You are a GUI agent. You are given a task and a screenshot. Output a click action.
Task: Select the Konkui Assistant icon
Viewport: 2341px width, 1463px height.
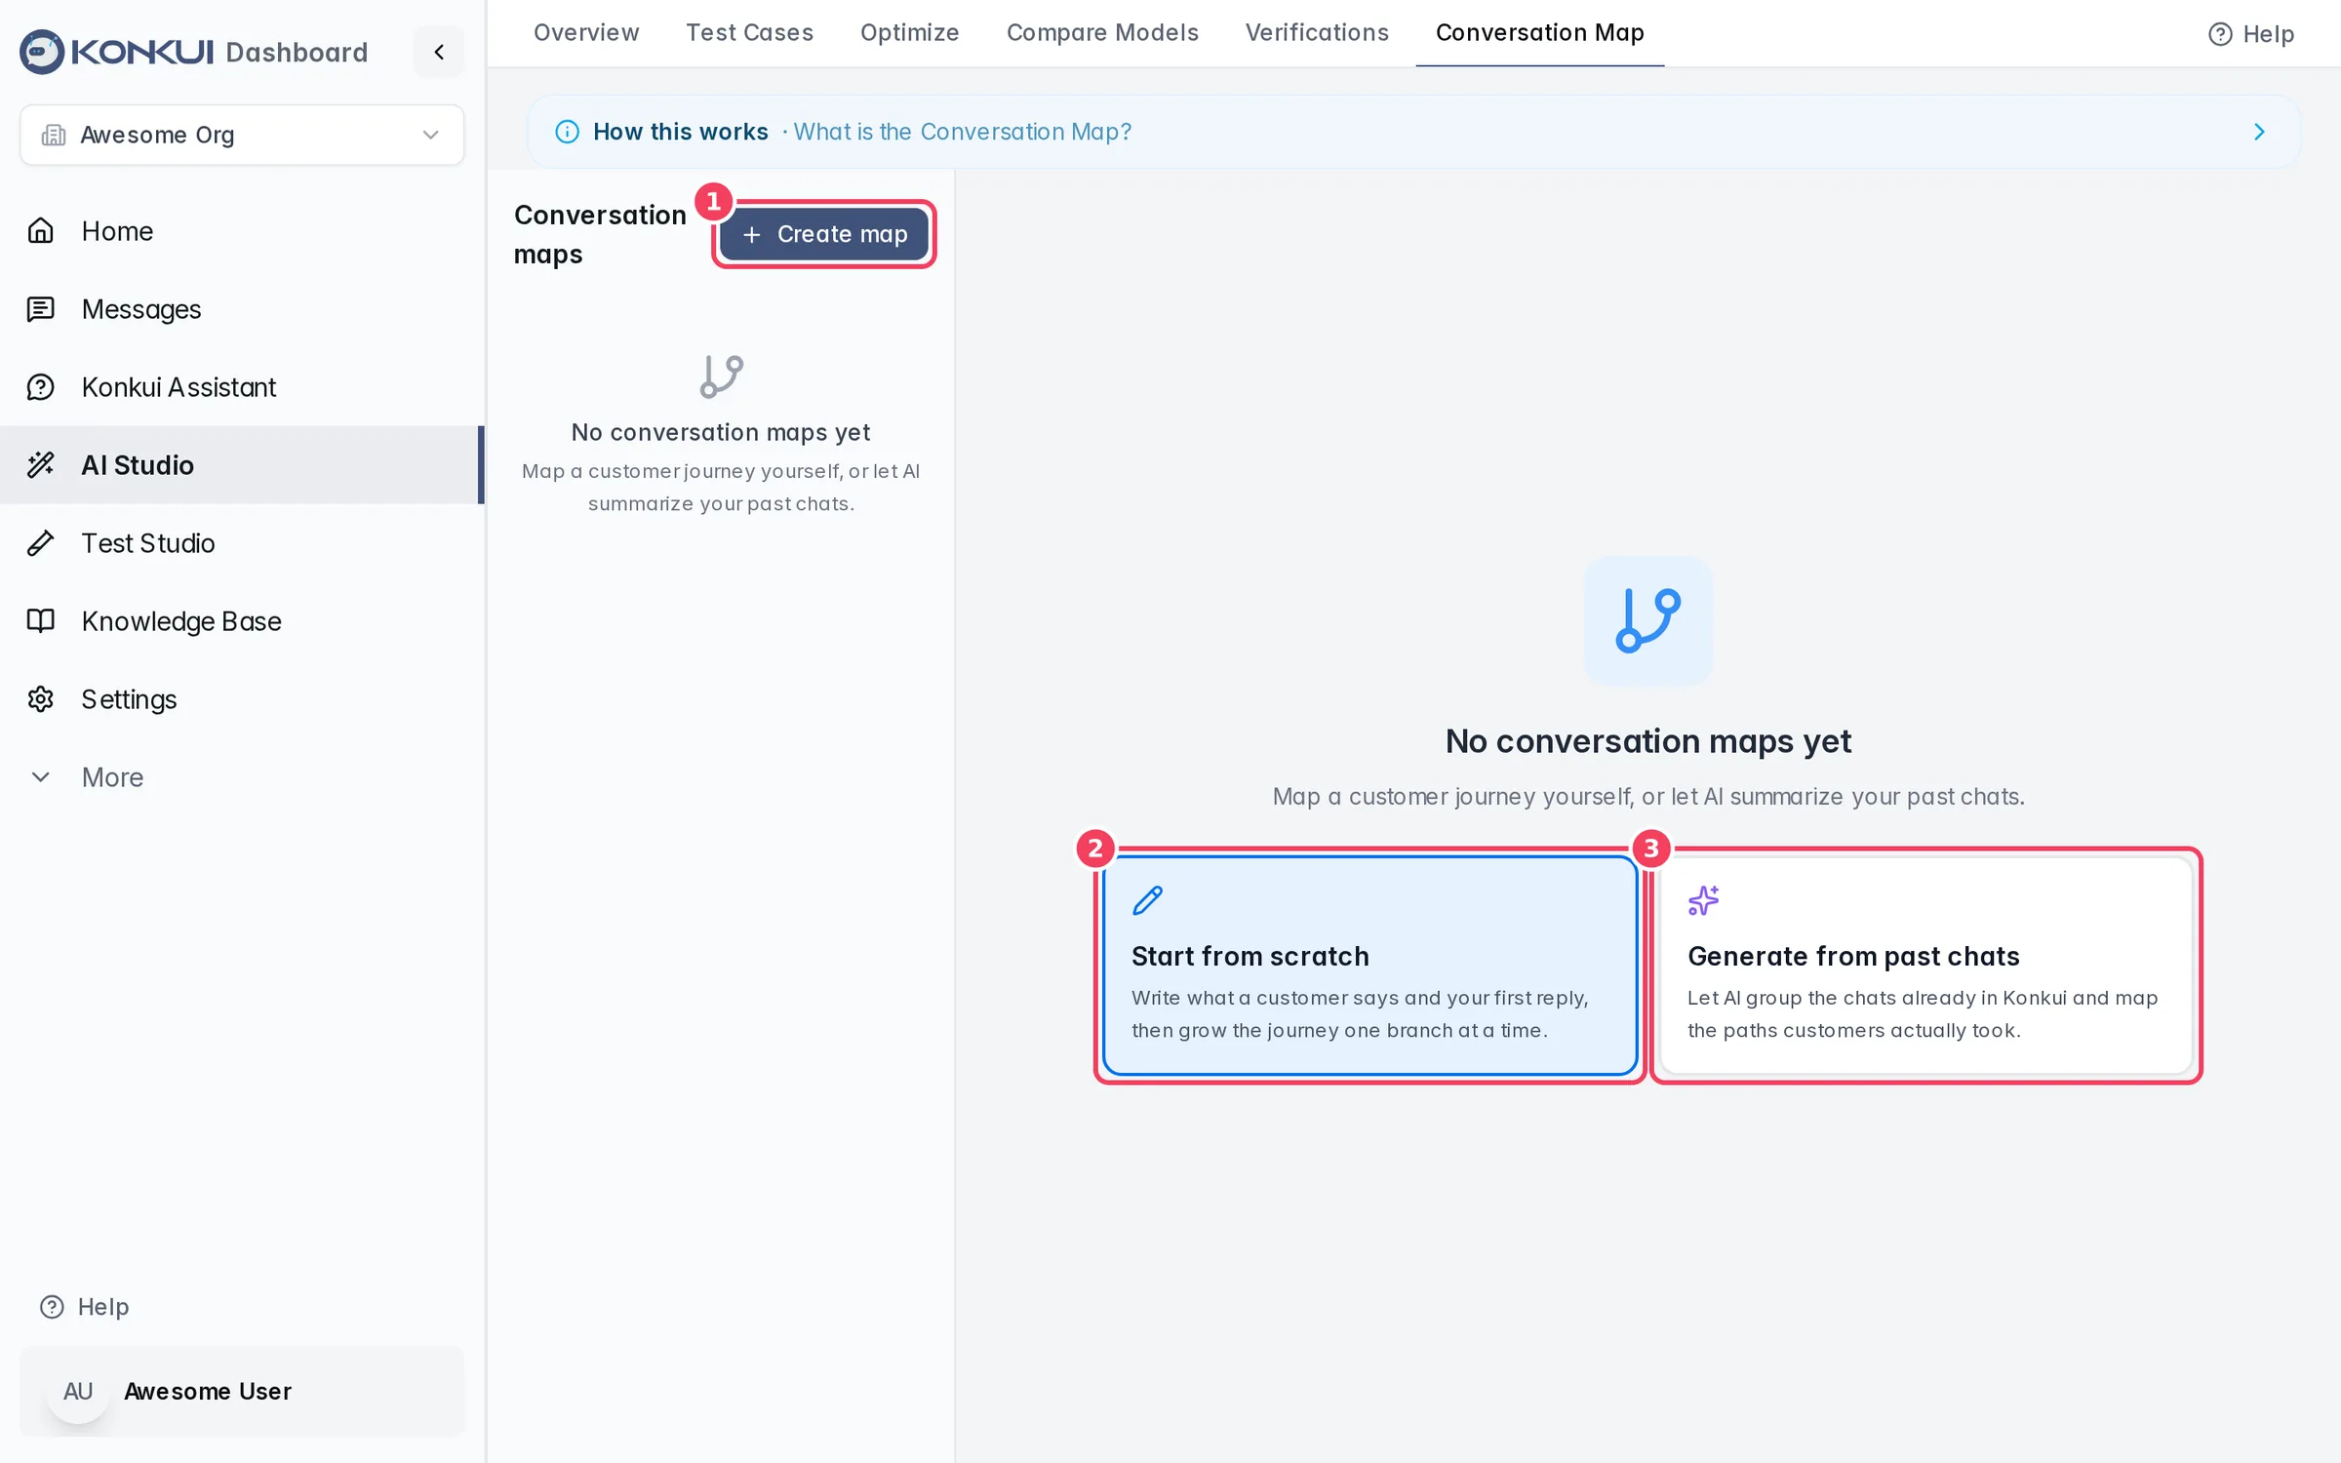[x=40, y=387]
